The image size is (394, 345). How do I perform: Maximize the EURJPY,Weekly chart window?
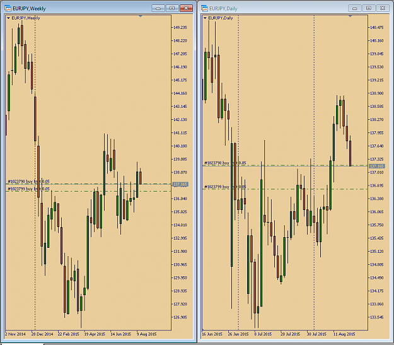pyautogui.click(x=172, y=8)
